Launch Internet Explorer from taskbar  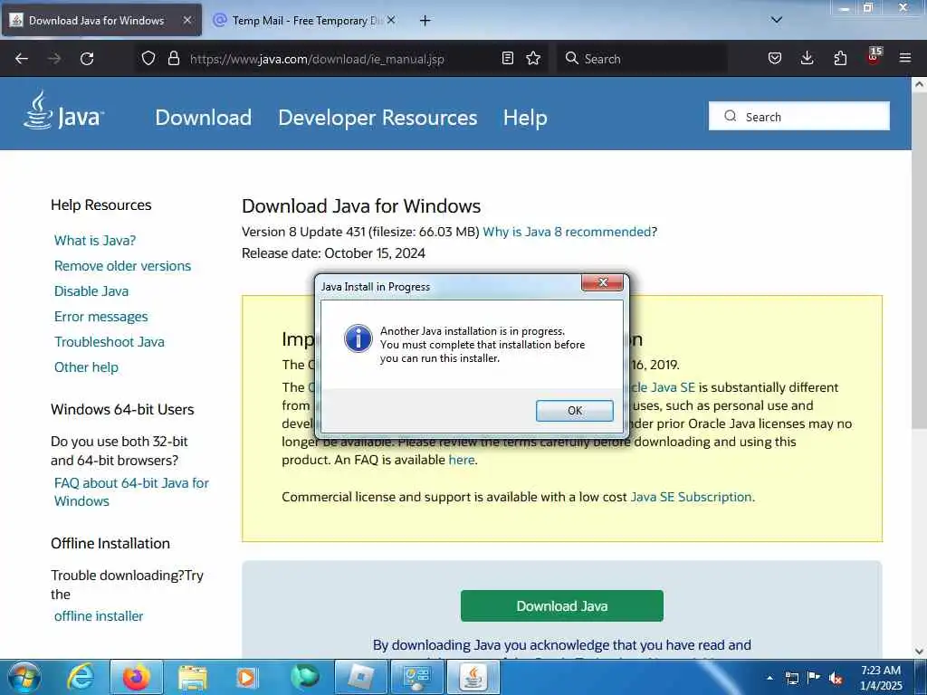coord(81,677)
